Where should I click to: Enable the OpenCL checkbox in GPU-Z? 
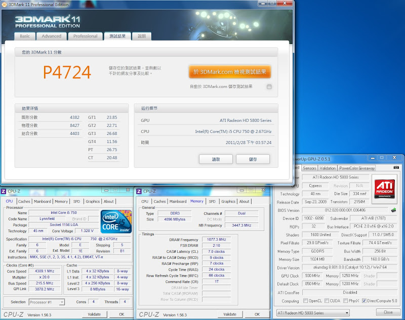tap(306, 301)
